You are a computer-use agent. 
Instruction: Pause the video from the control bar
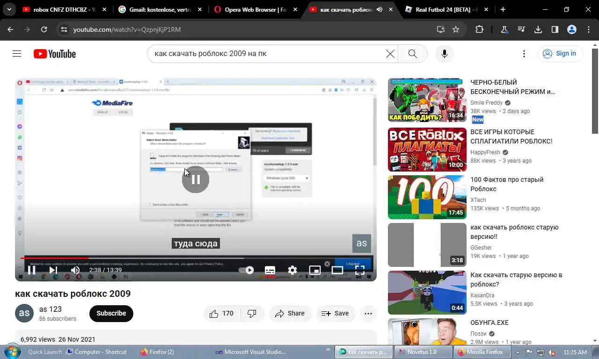point(32,270)
